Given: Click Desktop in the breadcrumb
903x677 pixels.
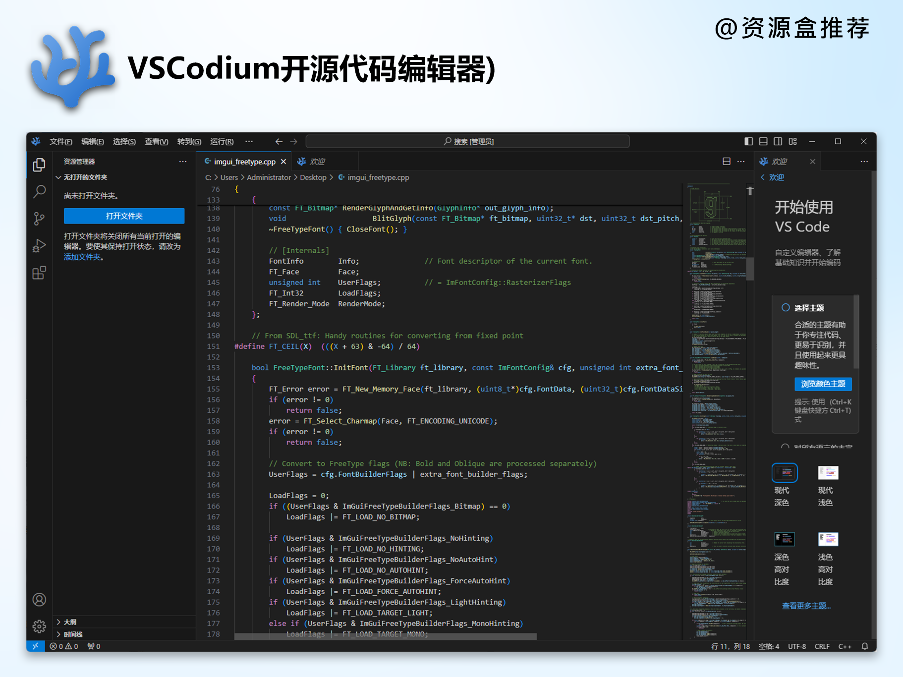Looking at the screenshot, I should coord(313,177).
